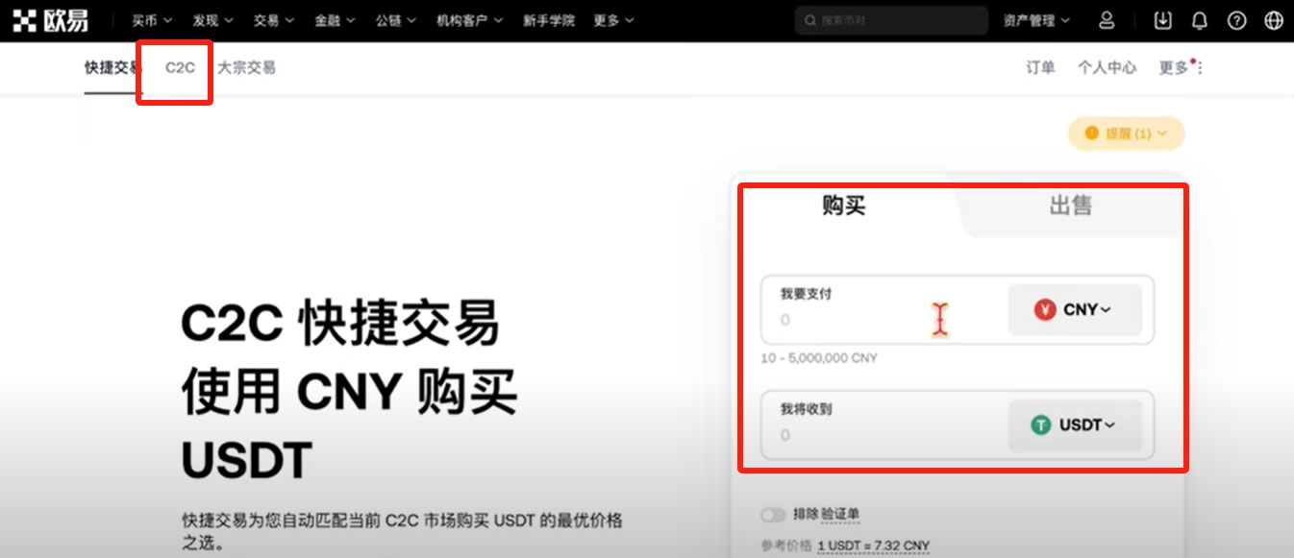Toggle the 排除验证单 switch
This screenshot has height=558, width=1294.
[x=773, y=515]
